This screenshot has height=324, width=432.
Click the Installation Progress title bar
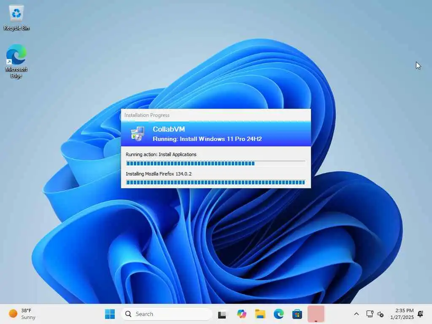point(216,115)
